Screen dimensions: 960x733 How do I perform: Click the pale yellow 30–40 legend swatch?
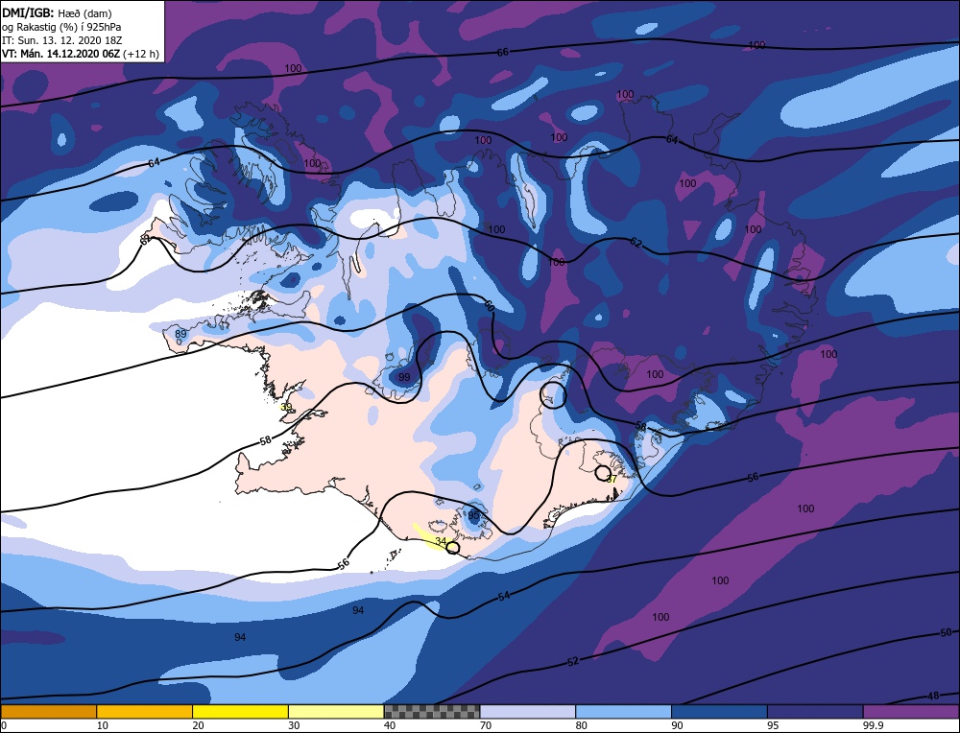pos(336,712)
